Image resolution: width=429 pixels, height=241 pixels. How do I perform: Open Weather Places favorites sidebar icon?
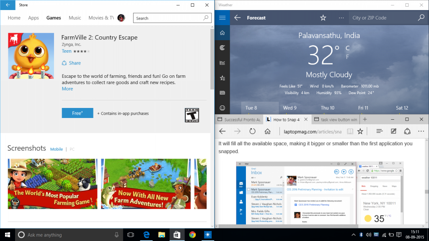point(222,78)
